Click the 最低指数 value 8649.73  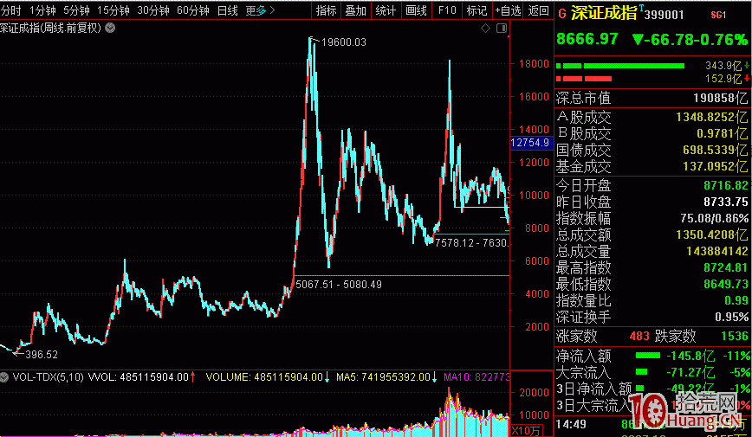726,284
